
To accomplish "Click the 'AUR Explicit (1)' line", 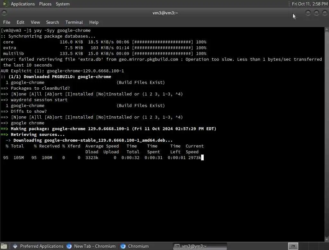I will click(x=62, y=71).
